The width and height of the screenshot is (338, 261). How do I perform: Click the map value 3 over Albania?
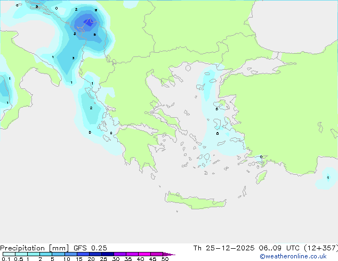pyautogui.click(x=73, y=58)
